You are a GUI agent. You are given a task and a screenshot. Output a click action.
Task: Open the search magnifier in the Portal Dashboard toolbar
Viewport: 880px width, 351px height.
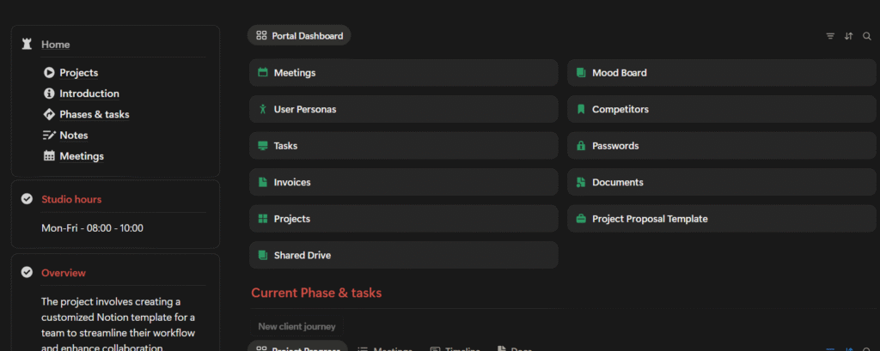(x=867, y=36)
